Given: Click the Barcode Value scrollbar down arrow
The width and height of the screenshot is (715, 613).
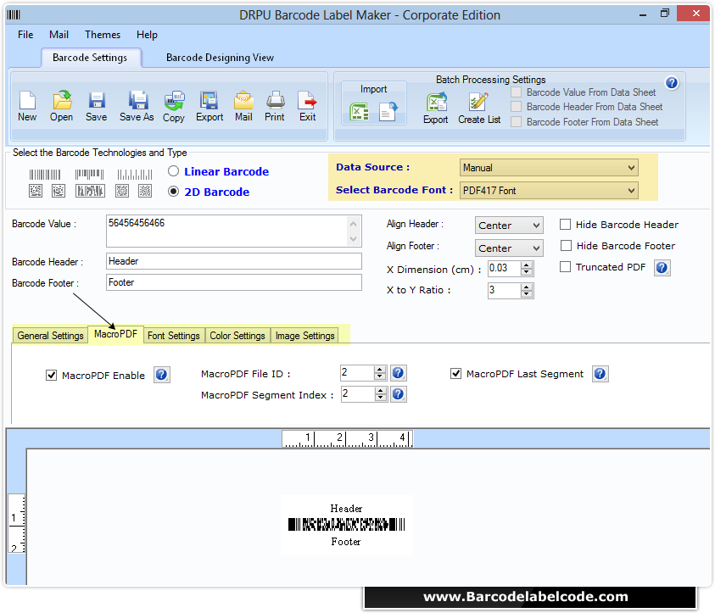Looking at the screenshot, I should tap(354, 239).
